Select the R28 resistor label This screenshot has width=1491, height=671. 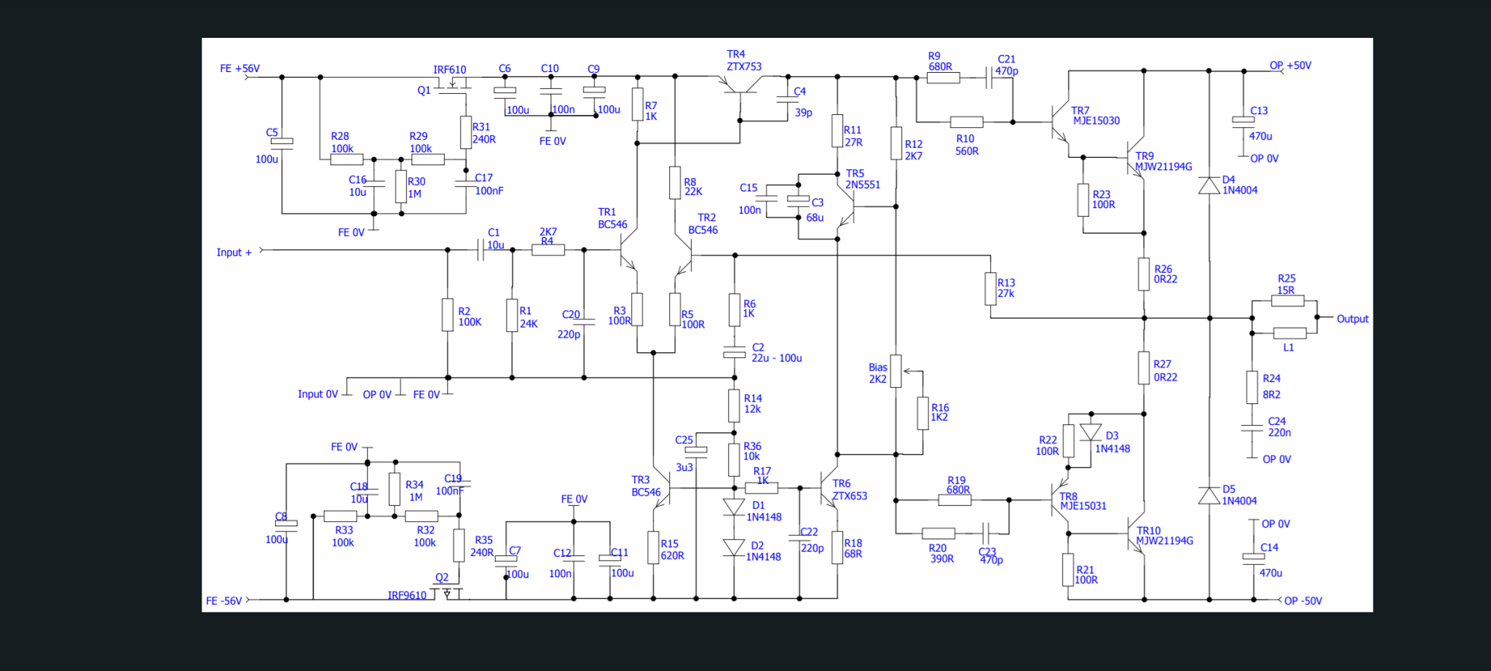click(x=340, y=136)
